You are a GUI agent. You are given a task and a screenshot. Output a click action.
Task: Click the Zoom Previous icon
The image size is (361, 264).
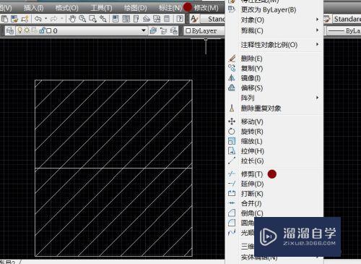(103, 19)
